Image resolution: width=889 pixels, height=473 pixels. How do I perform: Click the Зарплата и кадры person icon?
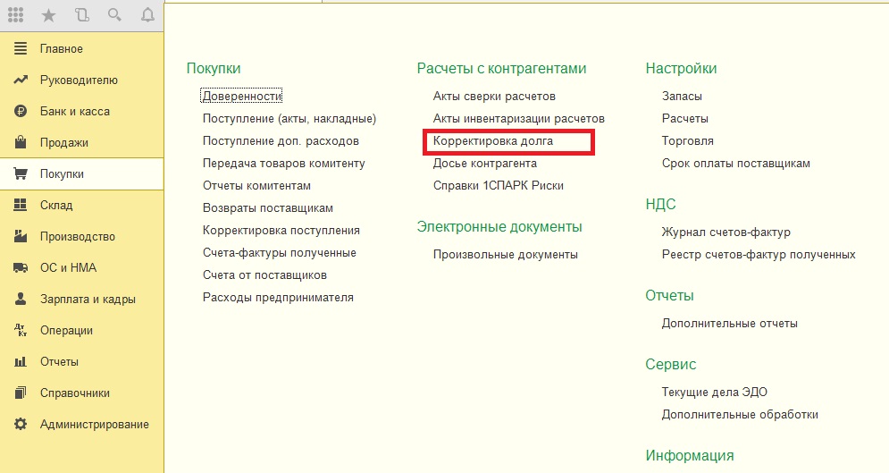click(x=21, y=299)
